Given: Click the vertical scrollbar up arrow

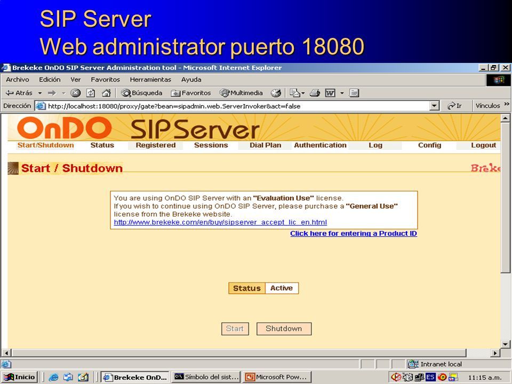Looking at the screenshot, I should 506,118.
